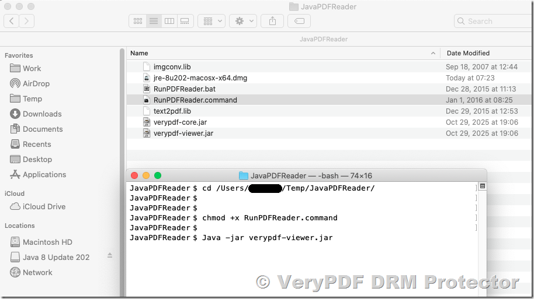Click the verypdf-core.jar file icon
Viewport: 534px width, 299px height.
147,122
